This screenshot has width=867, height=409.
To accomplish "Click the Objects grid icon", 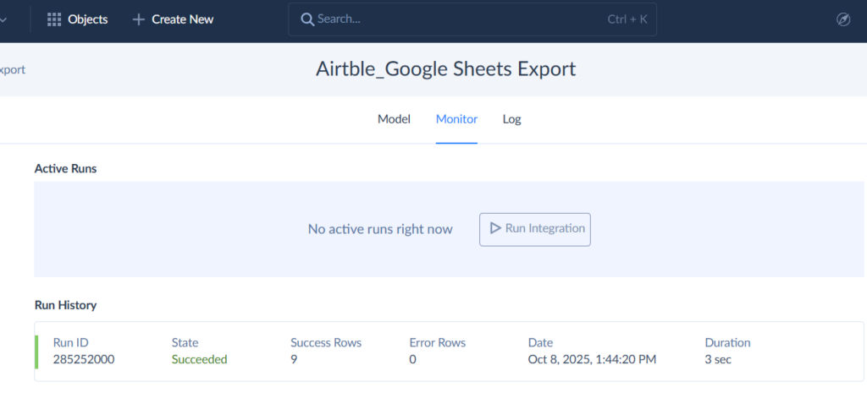I will point(54,19).
